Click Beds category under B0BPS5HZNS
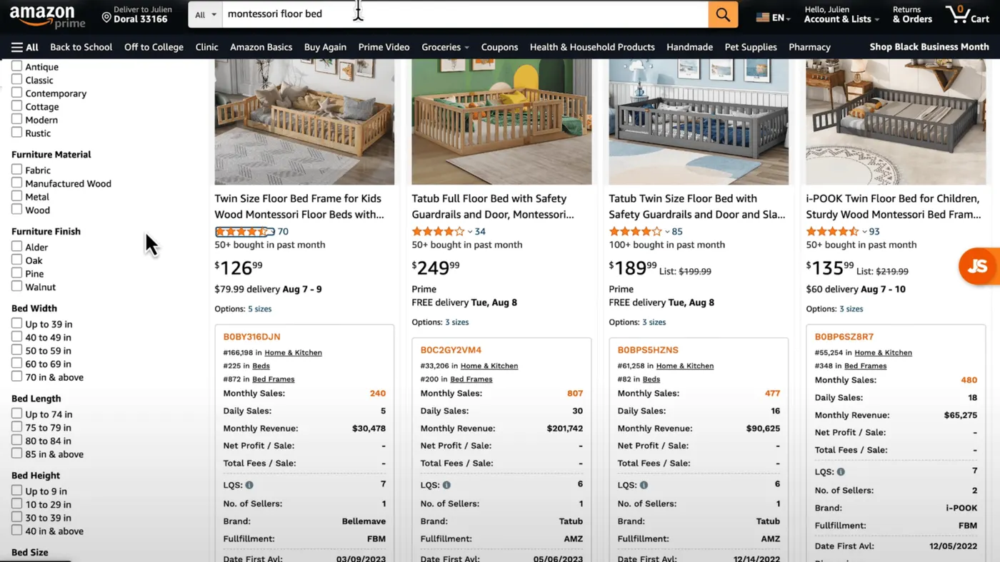 (x=651, y=379)
